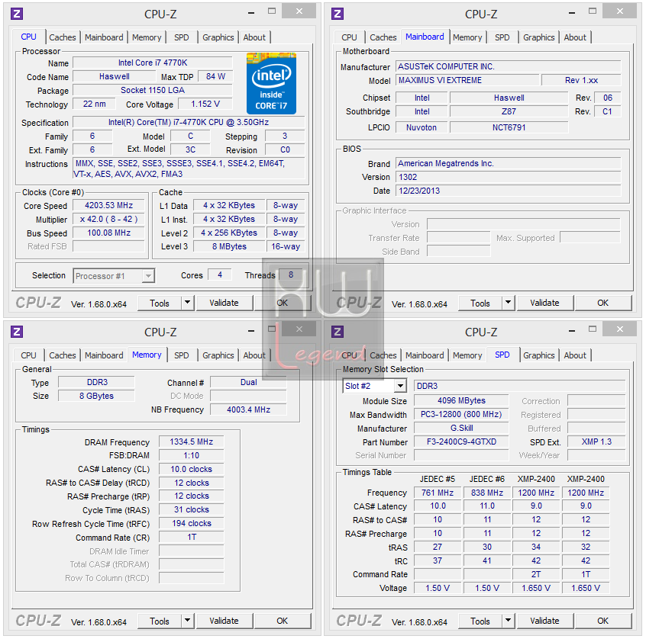Close the Mainboard tab window

click(x=619, y=11)
